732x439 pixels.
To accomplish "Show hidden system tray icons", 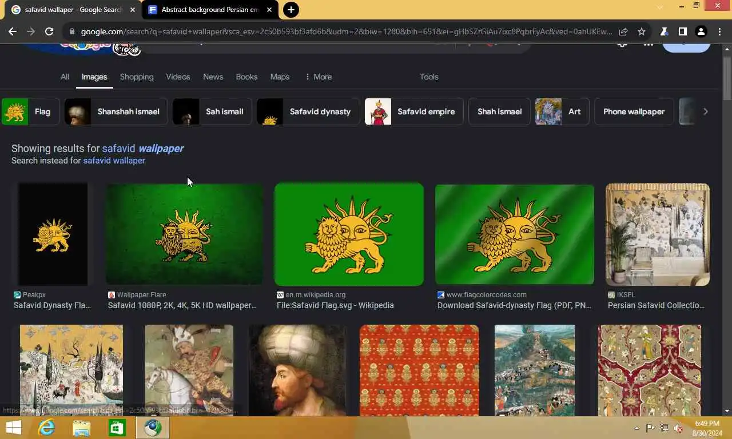I will (x=636, y=428).
